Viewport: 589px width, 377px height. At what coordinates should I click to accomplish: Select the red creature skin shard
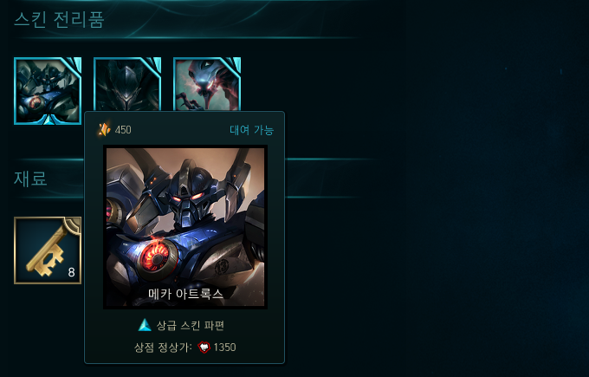[207, 84]
